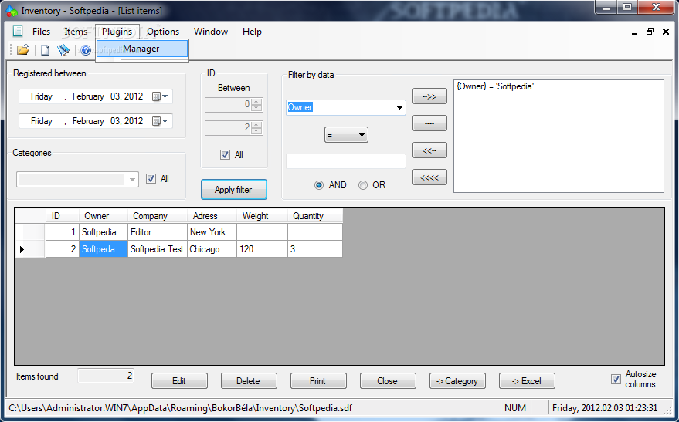Open calendar dropdown of the upper date picker

[x=160, y=96]
